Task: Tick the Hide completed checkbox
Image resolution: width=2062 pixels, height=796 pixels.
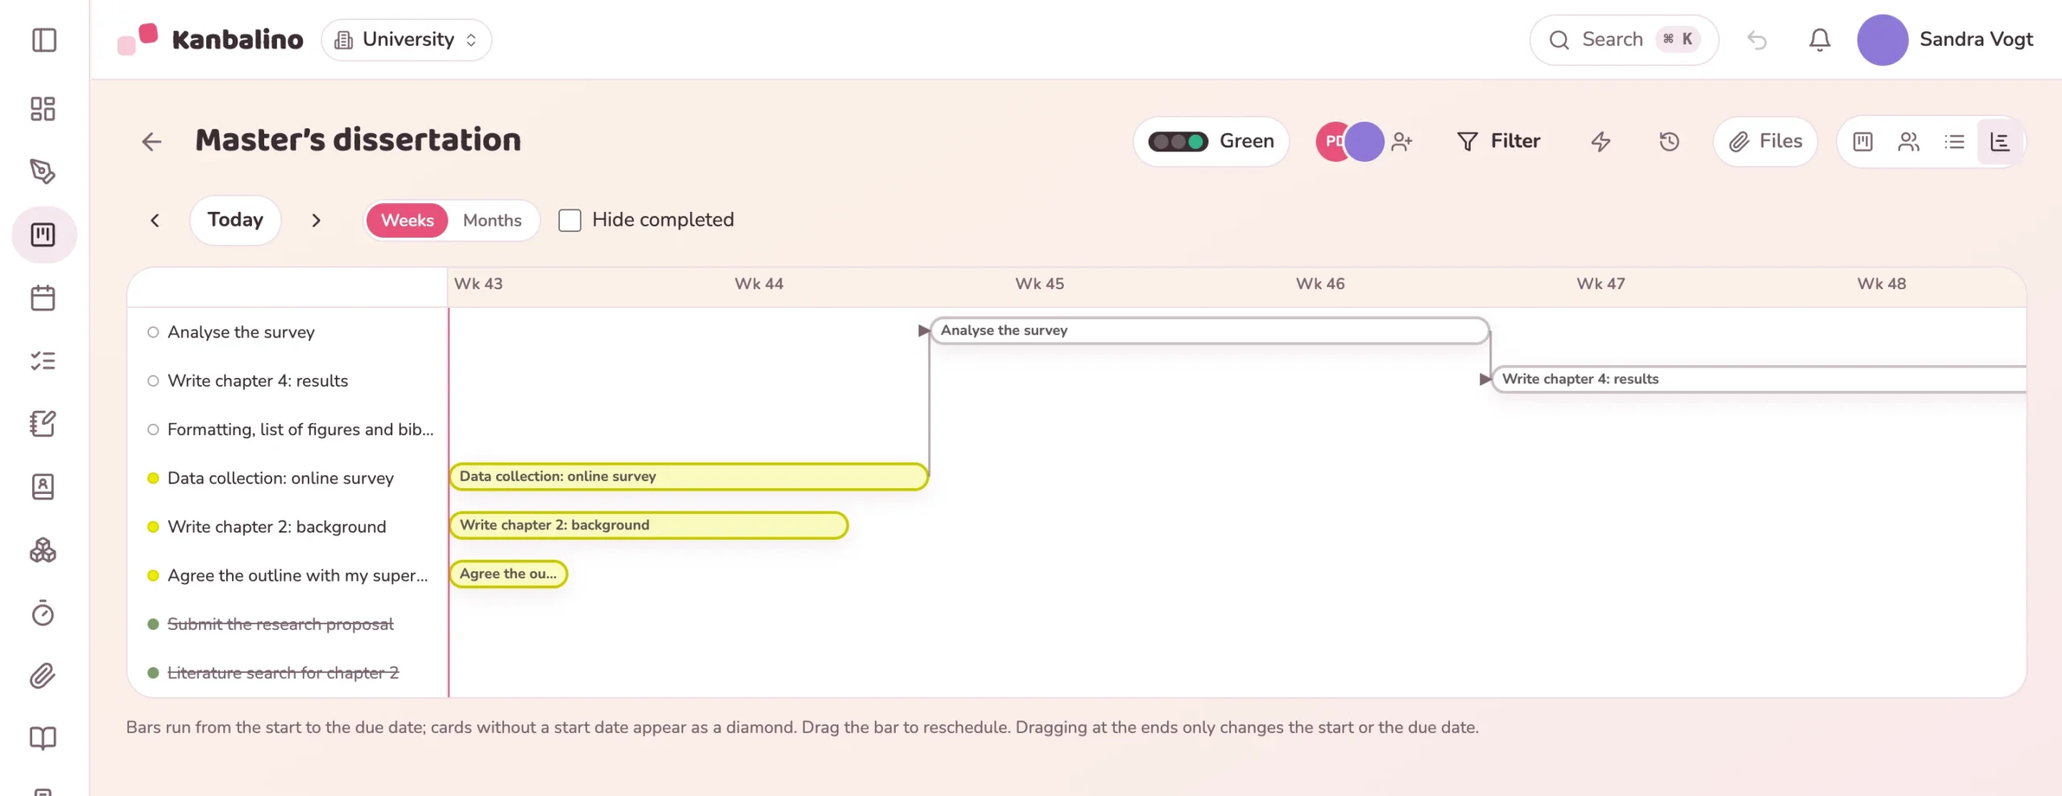Action: (569, 220)
